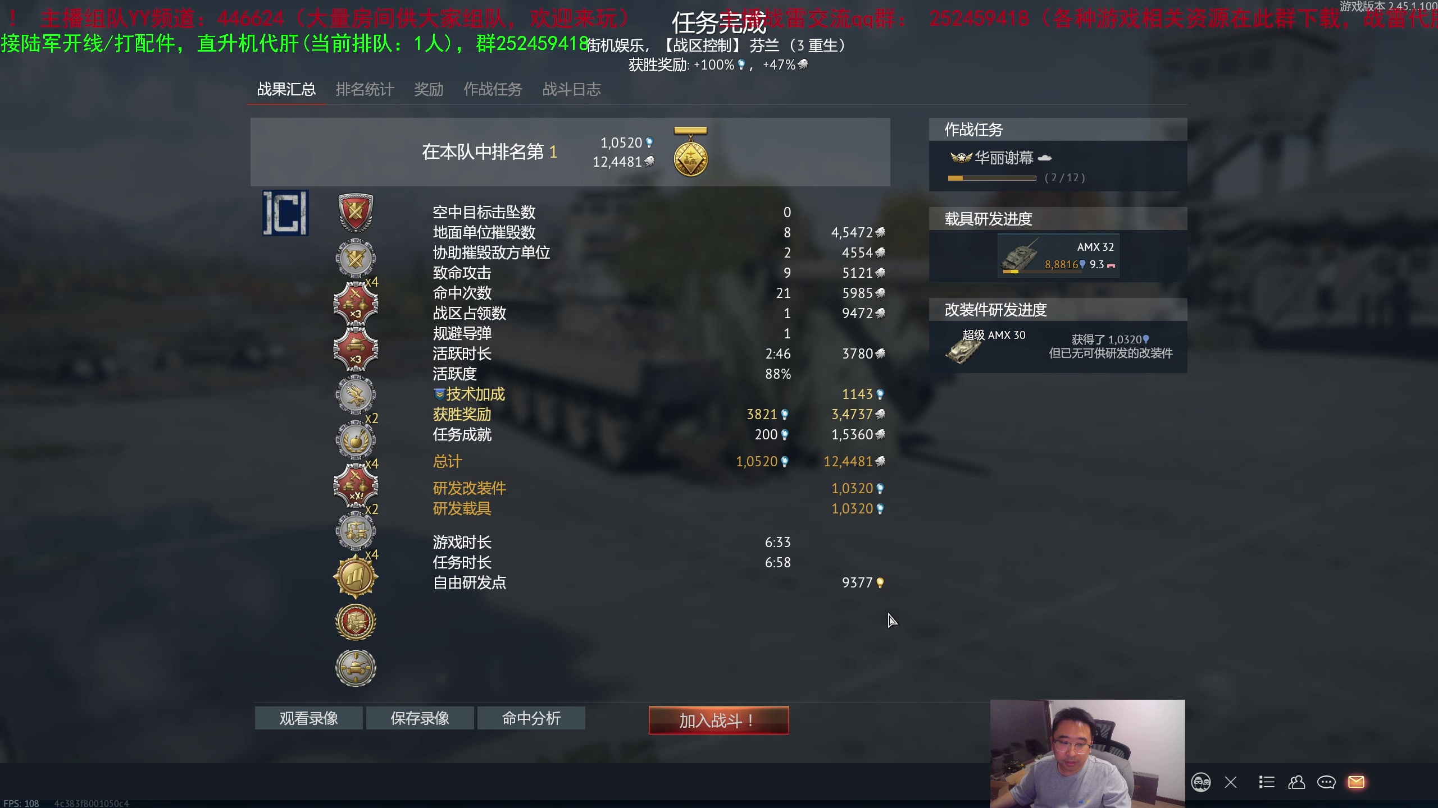Open the list menu icon
1438x808 pixels.
pyautogui.click(x=1266, y=782)
